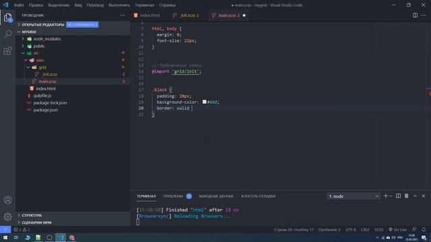Kill terminal with trash icon
431x242 pixels.
click(x=407, y=196)
